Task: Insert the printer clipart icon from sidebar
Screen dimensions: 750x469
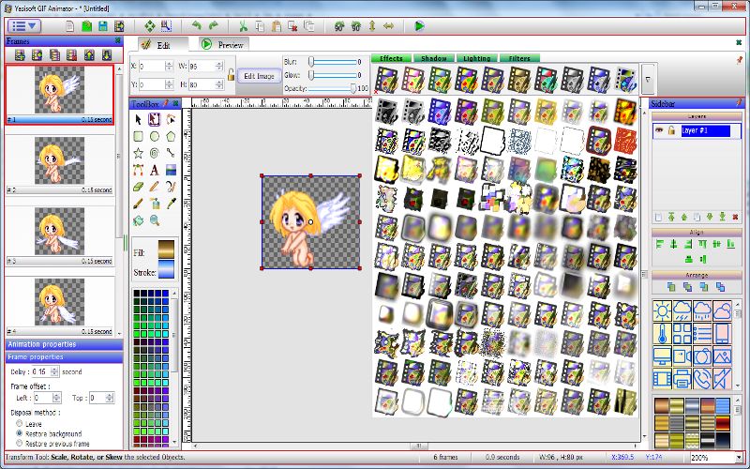Action: [682, 379]
